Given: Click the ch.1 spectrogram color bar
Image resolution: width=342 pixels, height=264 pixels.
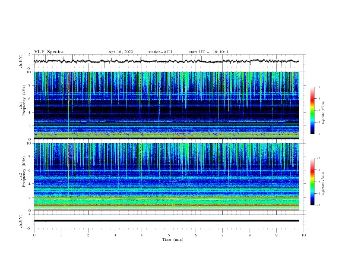Looking at the screenshot, I should (x=312, y=110).
